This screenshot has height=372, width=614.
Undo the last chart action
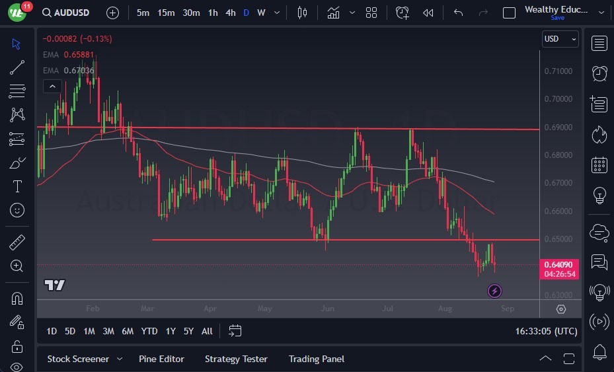click(x=458, y=13)
